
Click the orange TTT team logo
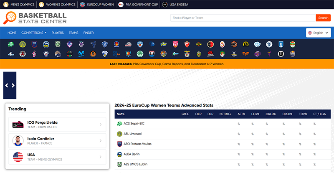pyautogui.click(x=245, y=54)
